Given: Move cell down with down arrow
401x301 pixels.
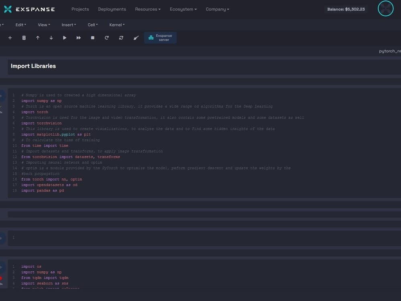Looking at the screenshot, I should click(x=51, y=38).
